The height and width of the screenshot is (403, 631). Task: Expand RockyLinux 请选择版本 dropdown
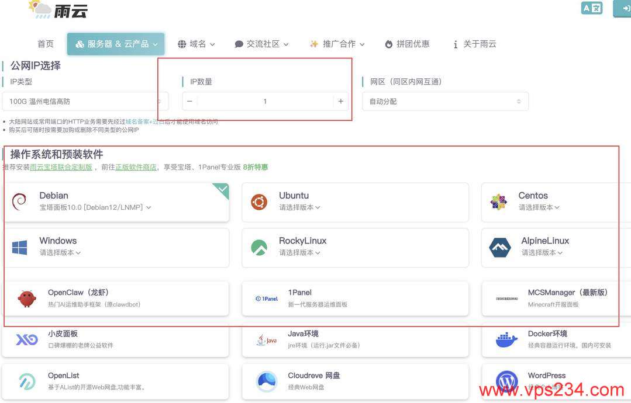pyautogui.click(x=299, y=253)
